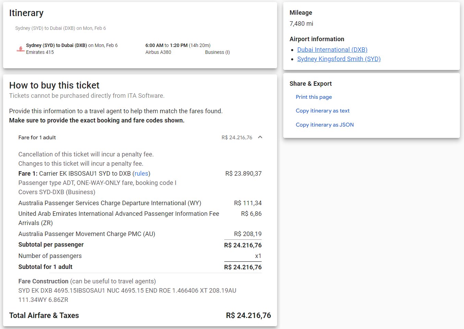
Task: Click the Changes penalty fee notice
Action: pyautogui.click(x=81, y=164)
